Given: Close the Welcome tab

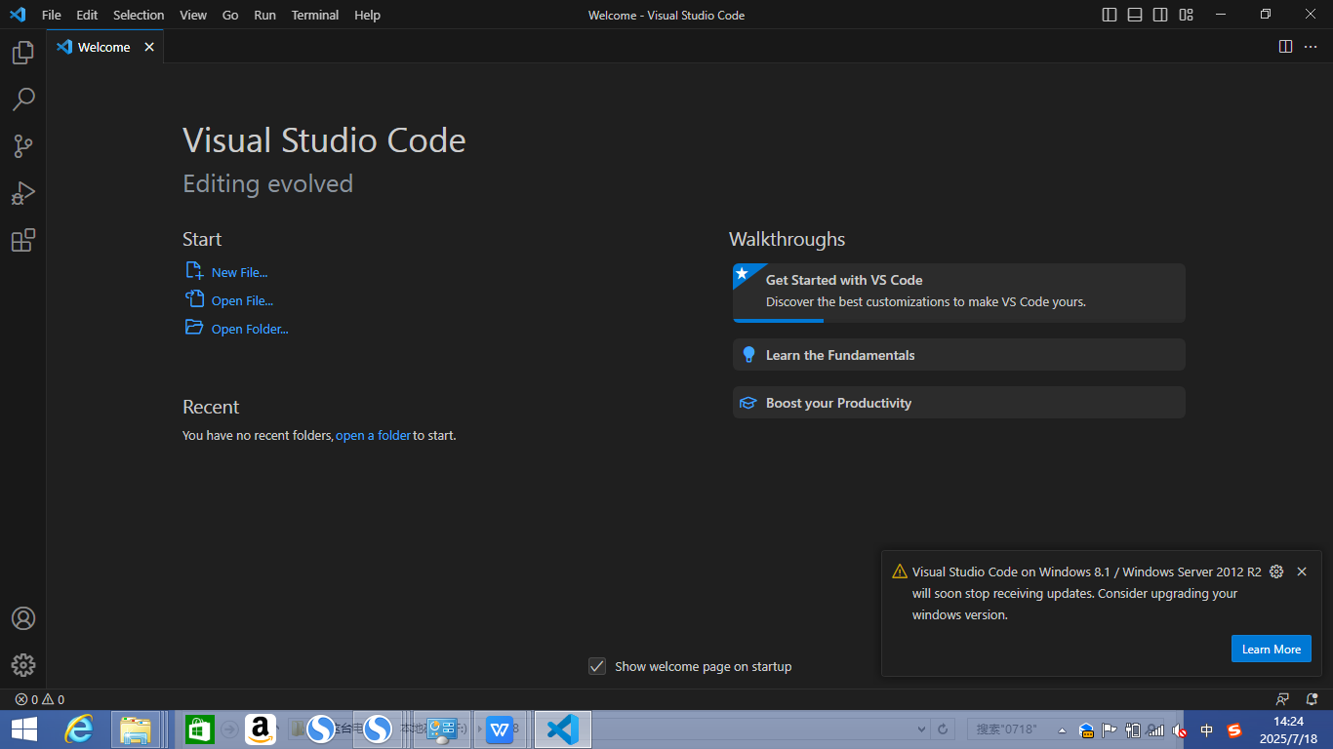Looking at the screenshot, I should coord(149,47).
